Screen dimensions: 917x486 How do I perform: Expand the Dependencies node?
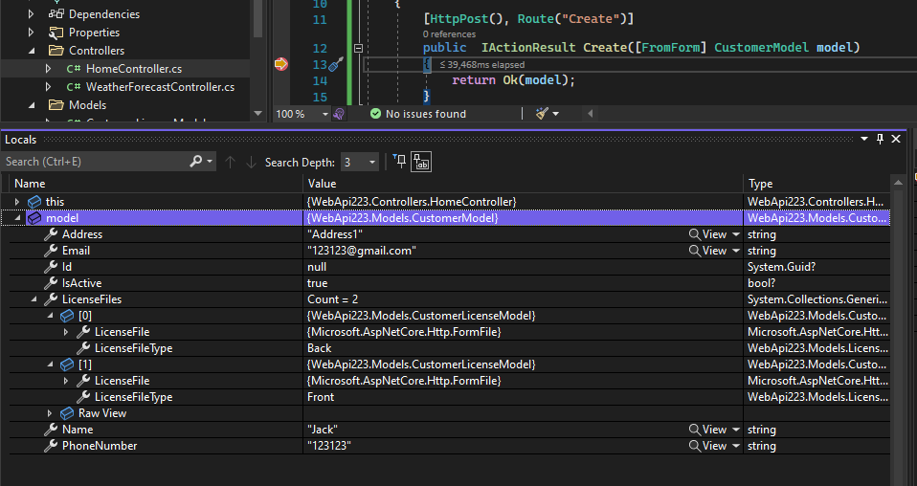coord(31,14)
